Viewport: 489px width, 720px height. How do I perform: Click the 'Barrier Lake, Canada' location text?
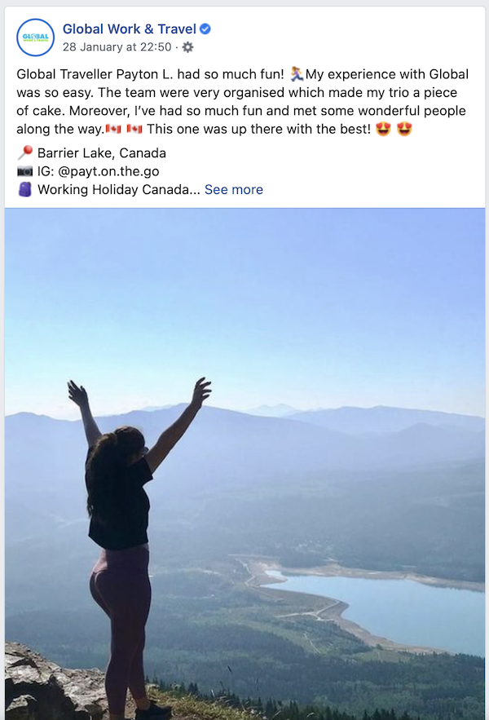[102, 152]
